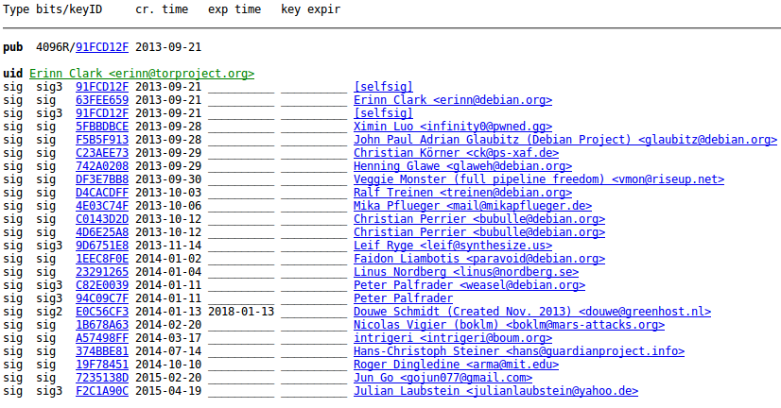Click the creation date 2013-10-03
The width and height of the screenshot is (781, 408).
pos(168,193)
